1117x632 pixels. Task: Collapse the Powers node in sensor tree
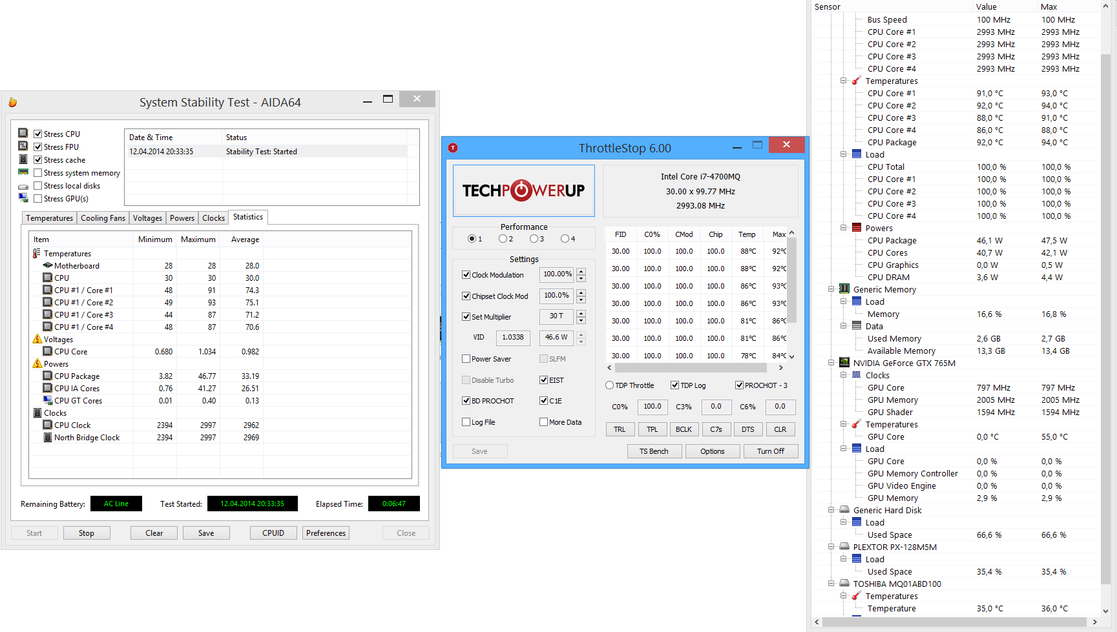(x=843, y=228)
